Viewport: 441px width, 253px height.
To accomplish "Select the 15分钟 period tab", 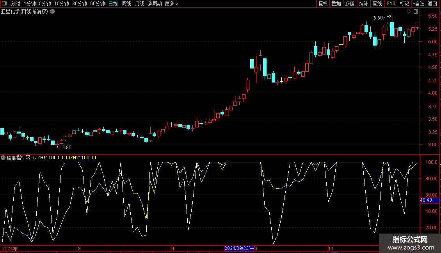I will pyautogui.click(x=62, y=4).
